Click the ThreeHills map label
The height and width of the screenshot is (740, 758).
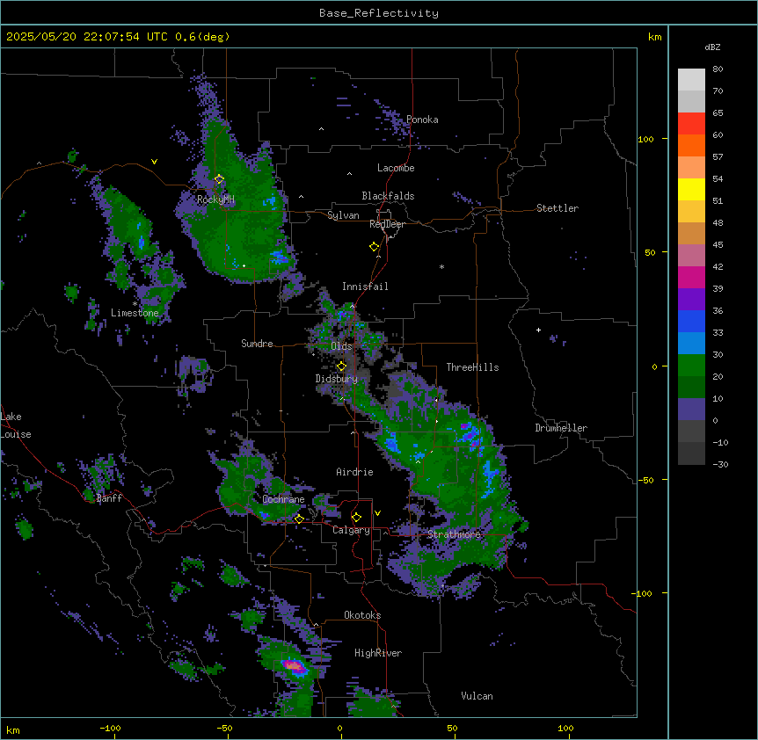click(x=472, y=367)
